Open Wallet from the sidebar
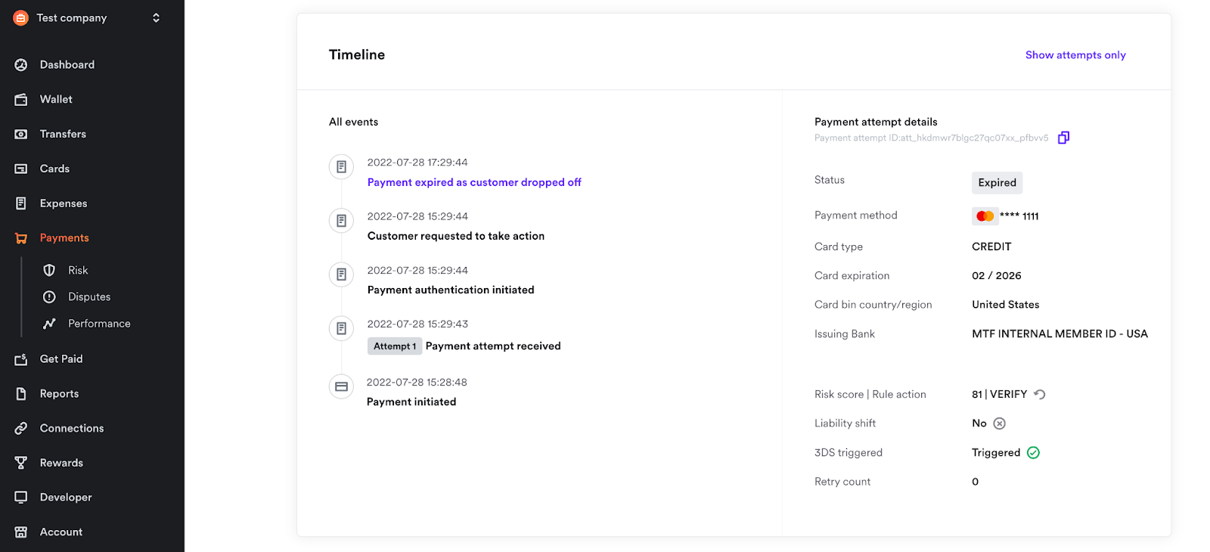The height and width of the screenshot is (552, 1210). 56,99
